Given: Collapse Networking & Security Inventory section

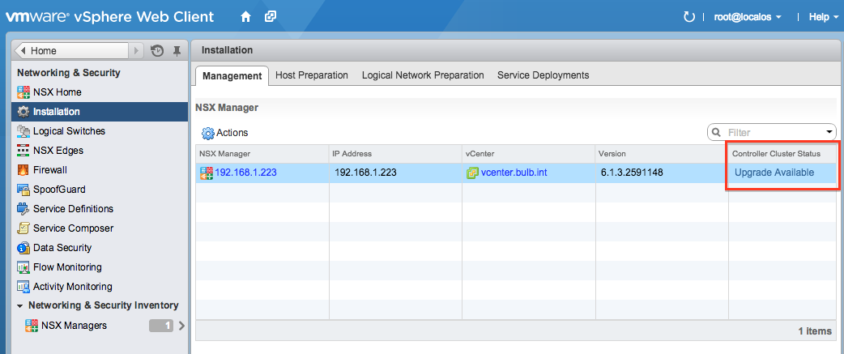Looking at the screenshot, I should (x=20, y=305).
